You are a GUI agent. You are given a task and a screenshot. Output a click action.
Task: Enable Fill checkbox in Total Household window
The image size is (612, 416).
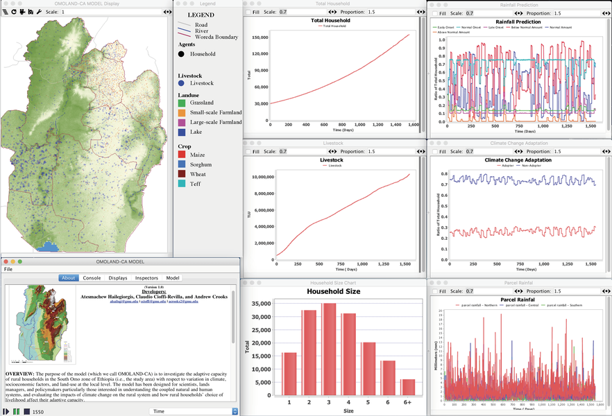tap(248, 12)
